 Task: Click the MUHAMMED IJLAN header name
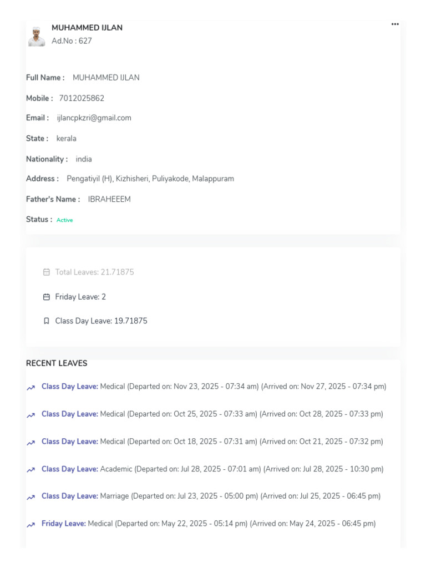pyautogui.click(x=87, y=28)
